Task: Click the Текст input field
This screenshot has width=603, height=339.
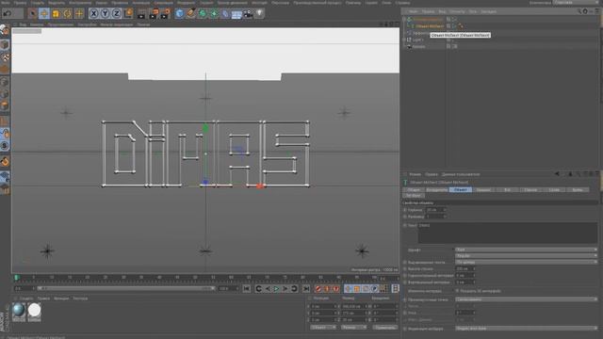Action: click(x=508, y=233)
